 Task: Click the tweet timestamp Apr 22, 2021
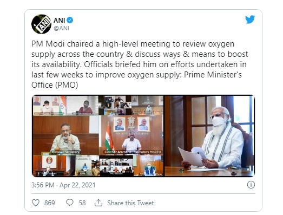coord(63,185)
